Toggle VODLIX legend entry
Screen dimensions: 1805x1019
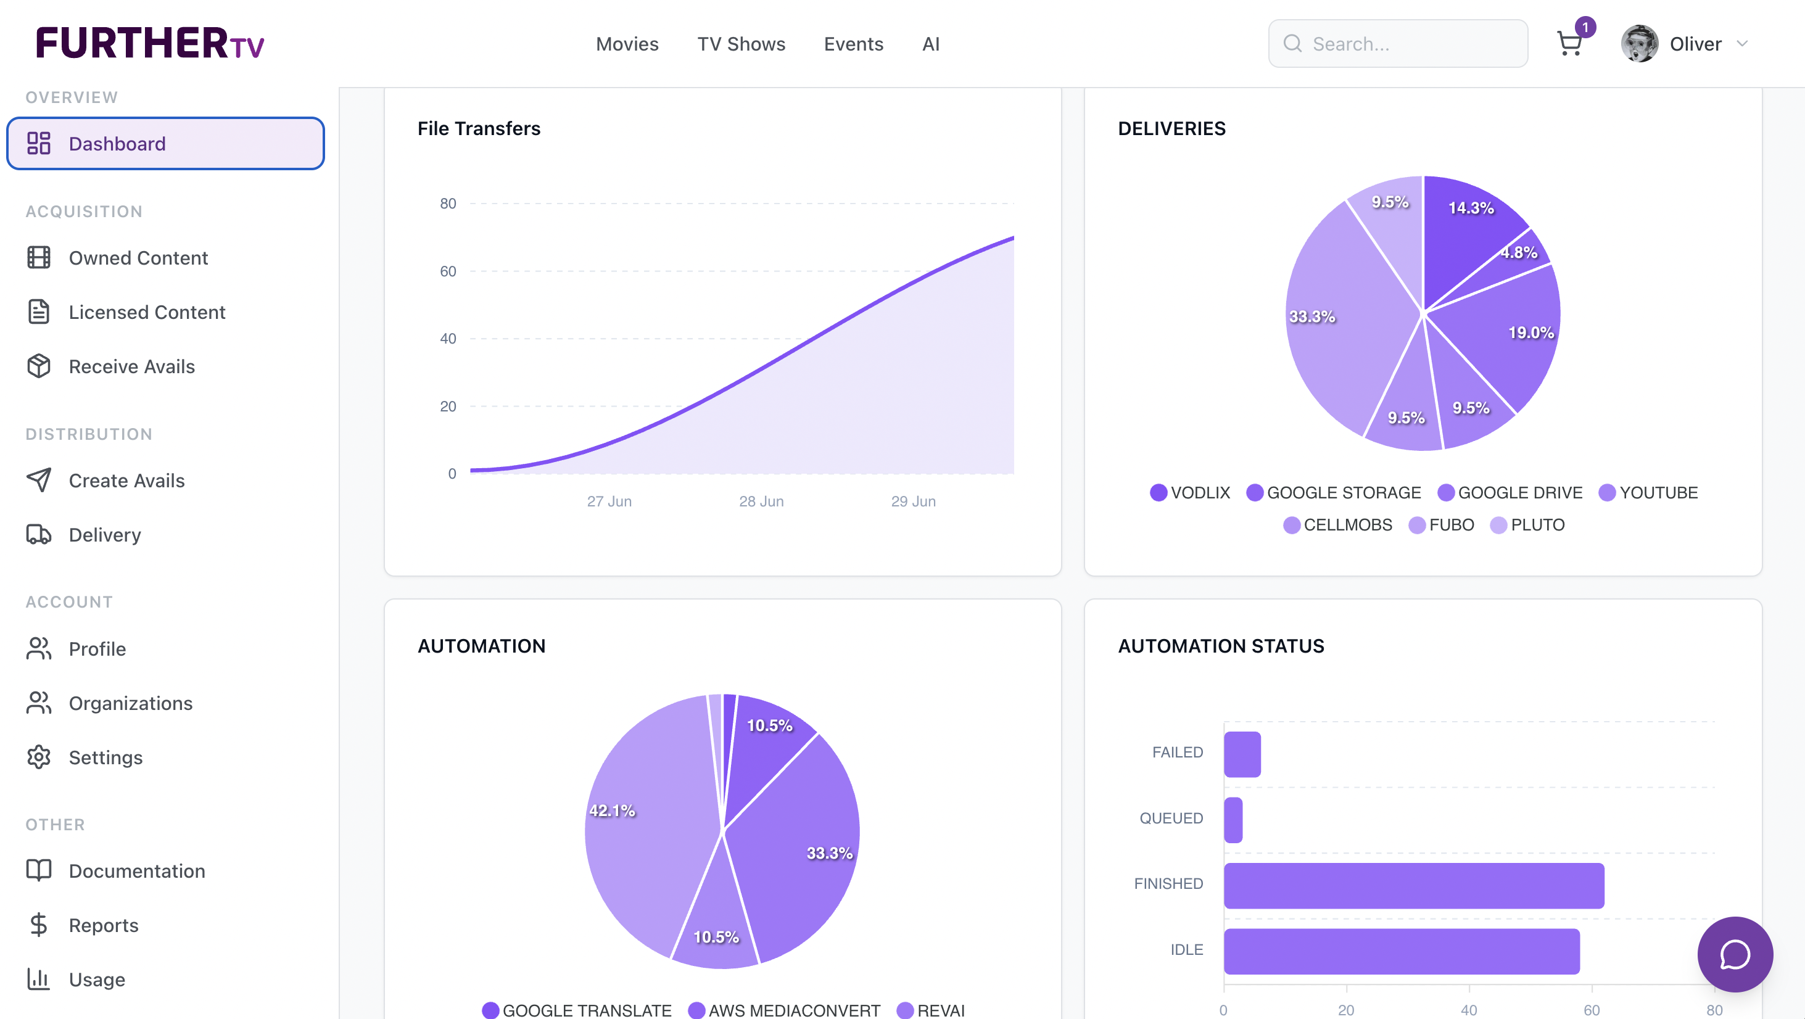[1190, 492]
